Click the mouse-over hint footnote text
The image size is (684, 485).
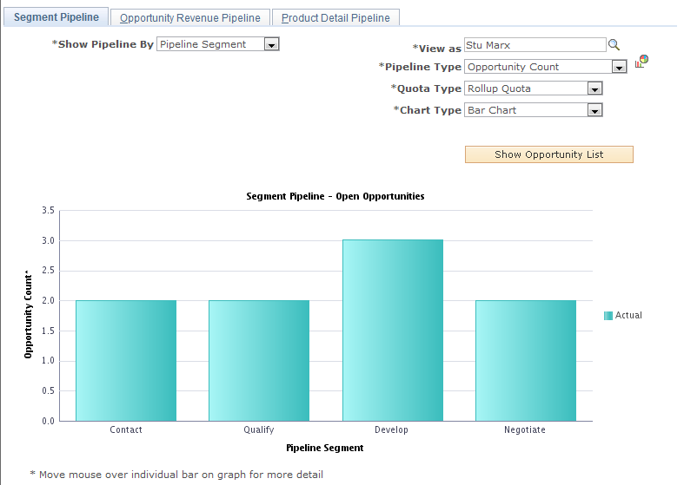[x=176, y=475]
